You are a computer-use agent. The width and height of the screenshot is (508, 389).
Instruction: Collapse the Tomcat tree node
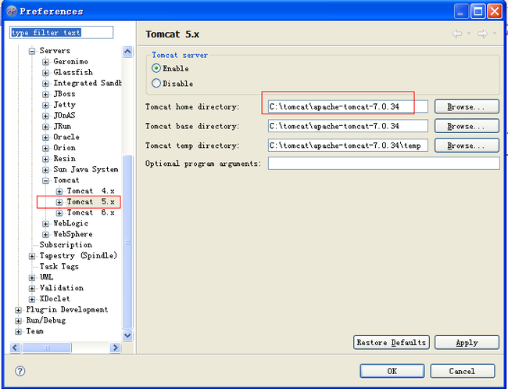[45, 180]
